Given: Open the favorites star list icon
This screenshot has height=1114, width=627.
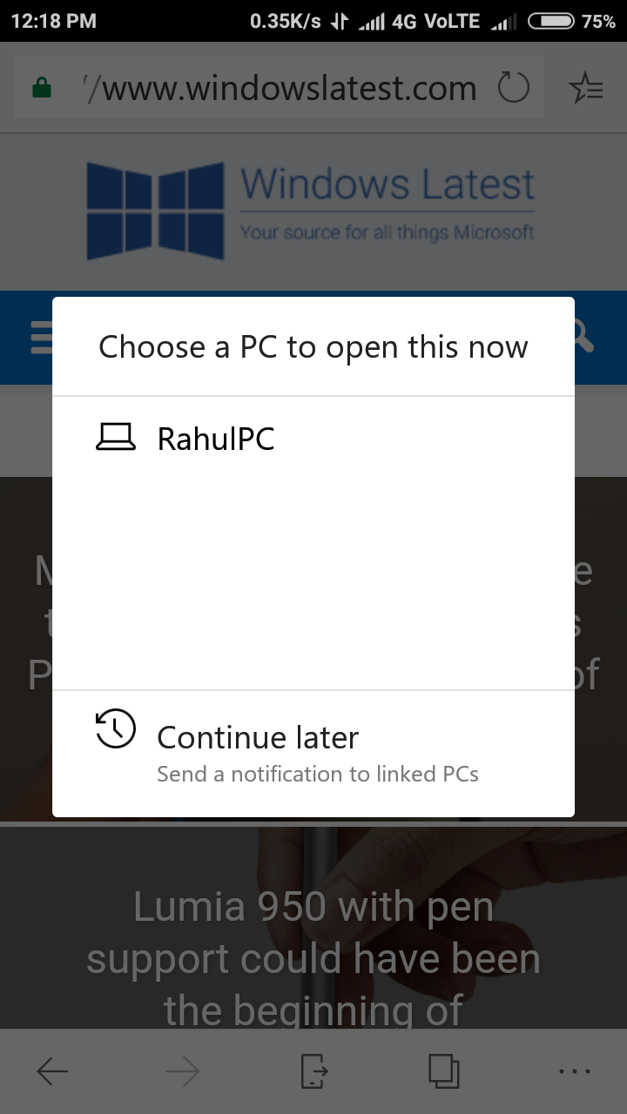Looking at the screenshot, I should pos(585,88).
